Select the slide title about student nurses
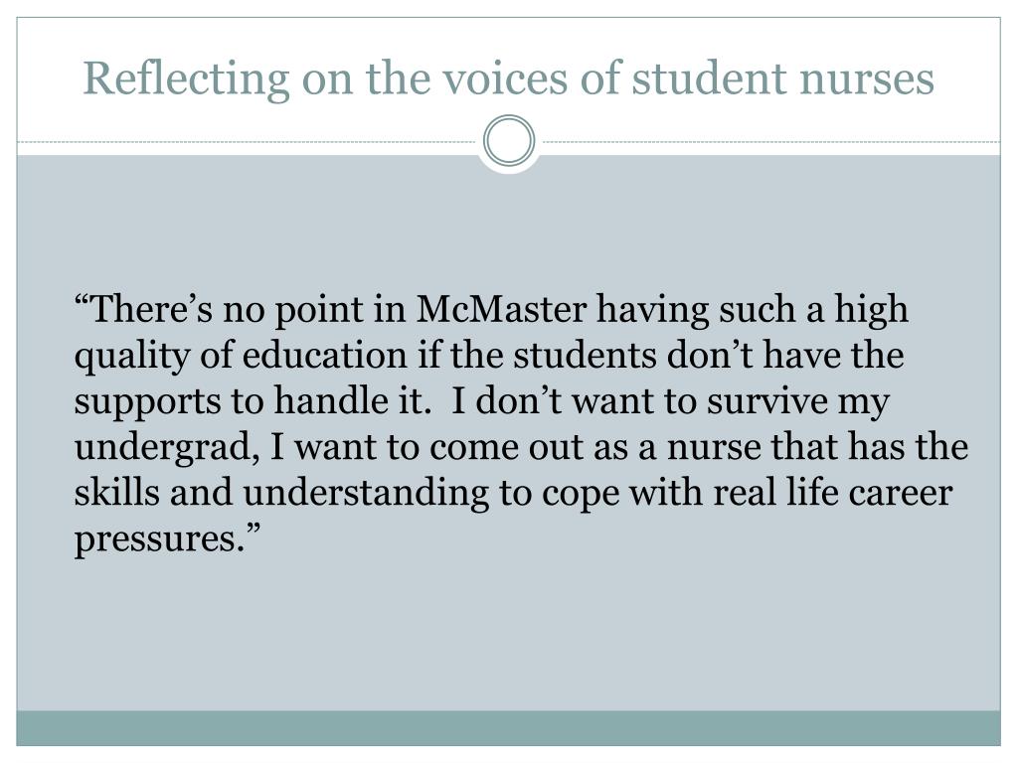The height and width of the screenshot is (763, 1018). tap(508, 78)
